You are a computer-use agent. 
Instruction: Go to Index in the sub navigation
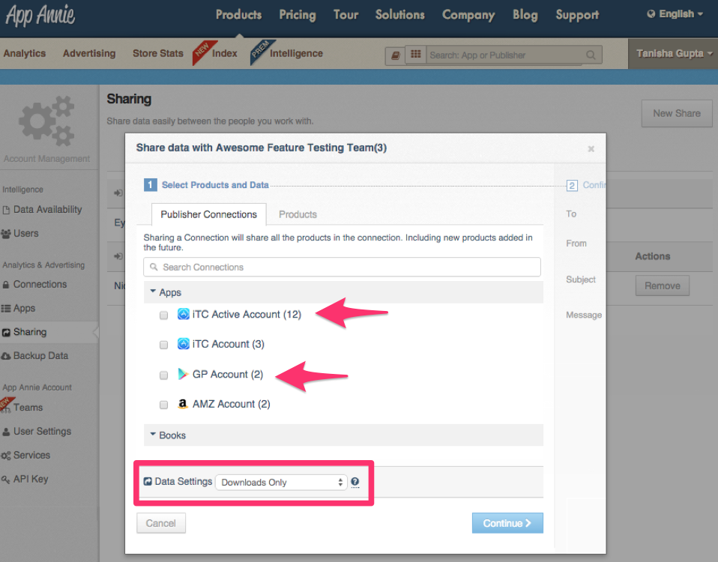coord(224,53)
